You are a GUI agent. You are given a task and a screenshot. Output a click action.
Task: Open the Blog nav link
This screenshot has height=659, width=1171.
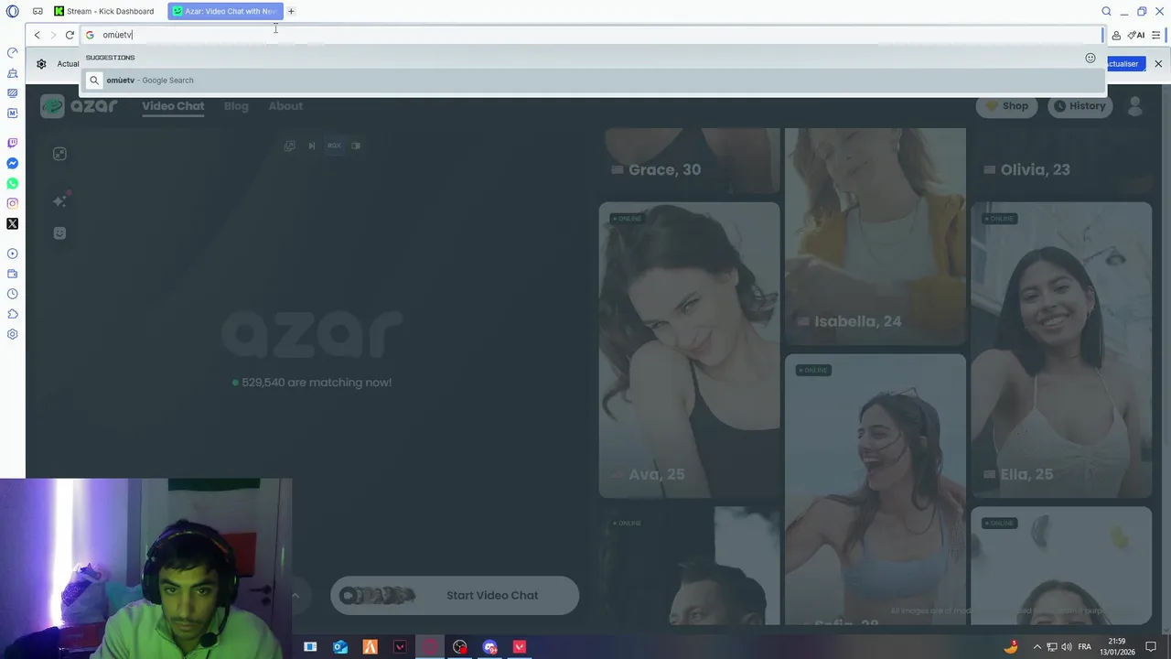tap(236, 106)
